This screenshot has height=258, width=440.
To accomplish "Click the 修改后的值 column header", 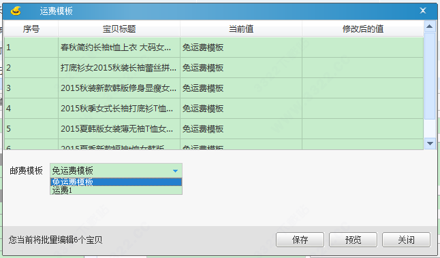I will [x=363, y=29].
